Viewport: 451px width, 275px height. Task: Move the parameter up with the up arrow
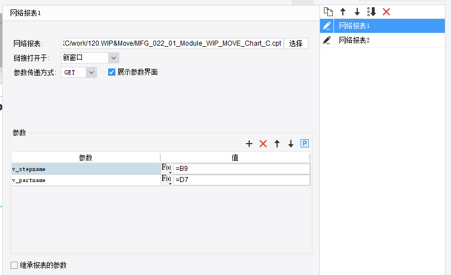coord(277,144)
